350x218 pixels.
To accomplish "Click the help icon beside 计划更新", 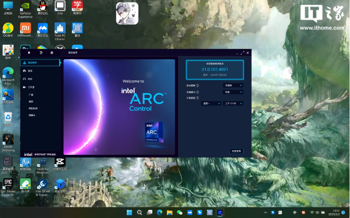I will (x=197, y=98).
